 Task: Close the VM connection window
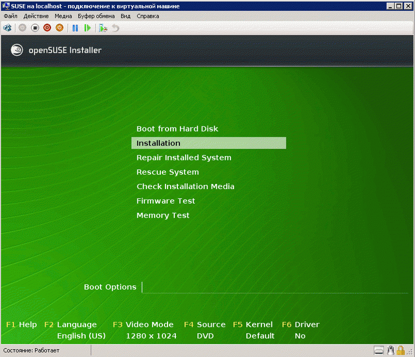pyautogui.click(x=408, y=6)
